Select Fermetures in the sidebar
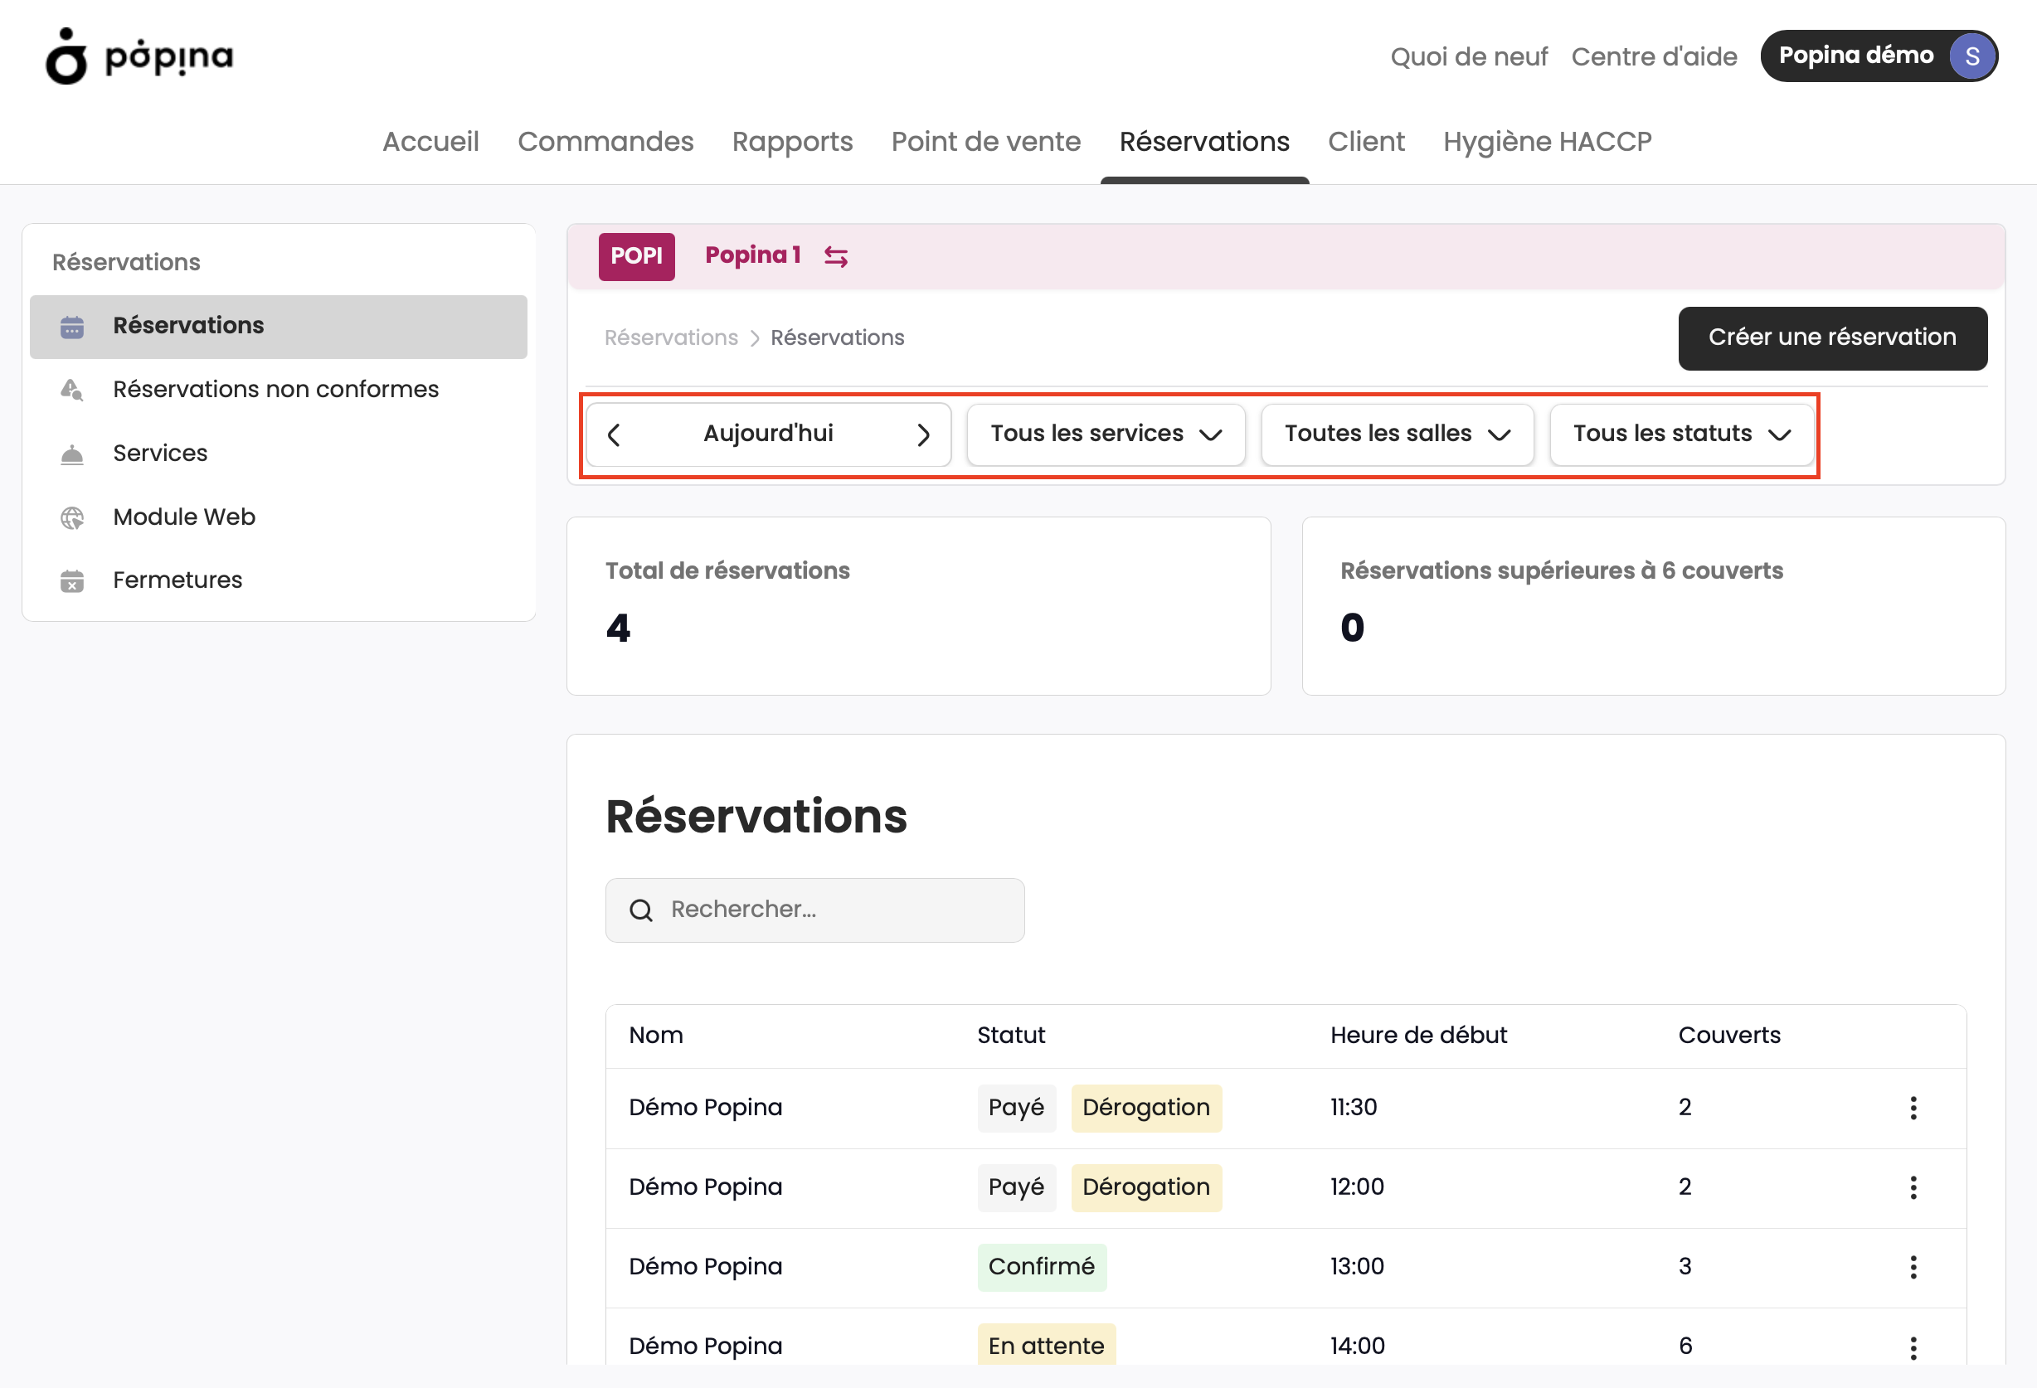2037x1388 pixels. pyautogui.click(x=279, y=581)
